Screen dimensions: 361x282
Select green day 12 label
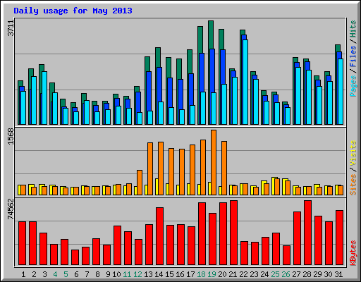click(x=137, y=274)
